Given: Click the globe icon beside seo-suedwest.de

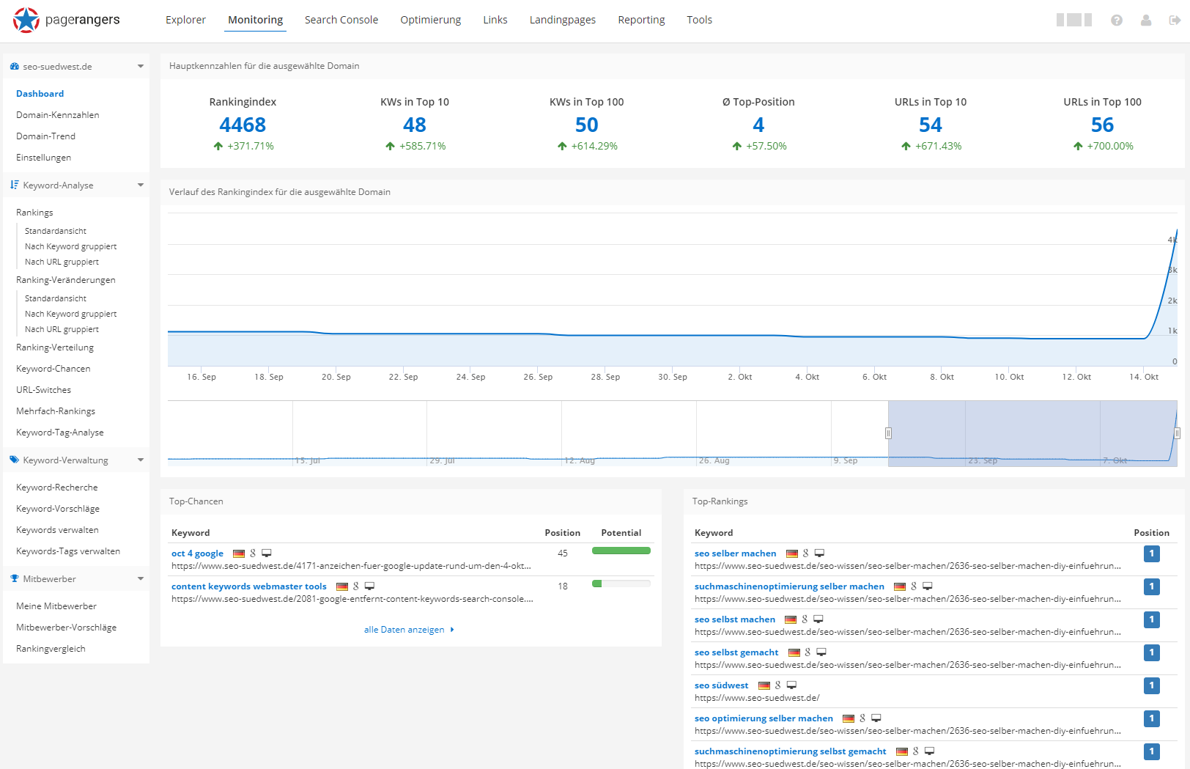Looking at the screenshot, I should [x=15, y=66].
